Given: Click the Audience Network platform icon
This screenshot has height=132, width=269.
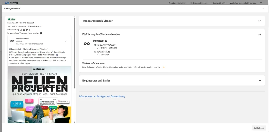Looking at the screenshot, I should coord(24,30).
